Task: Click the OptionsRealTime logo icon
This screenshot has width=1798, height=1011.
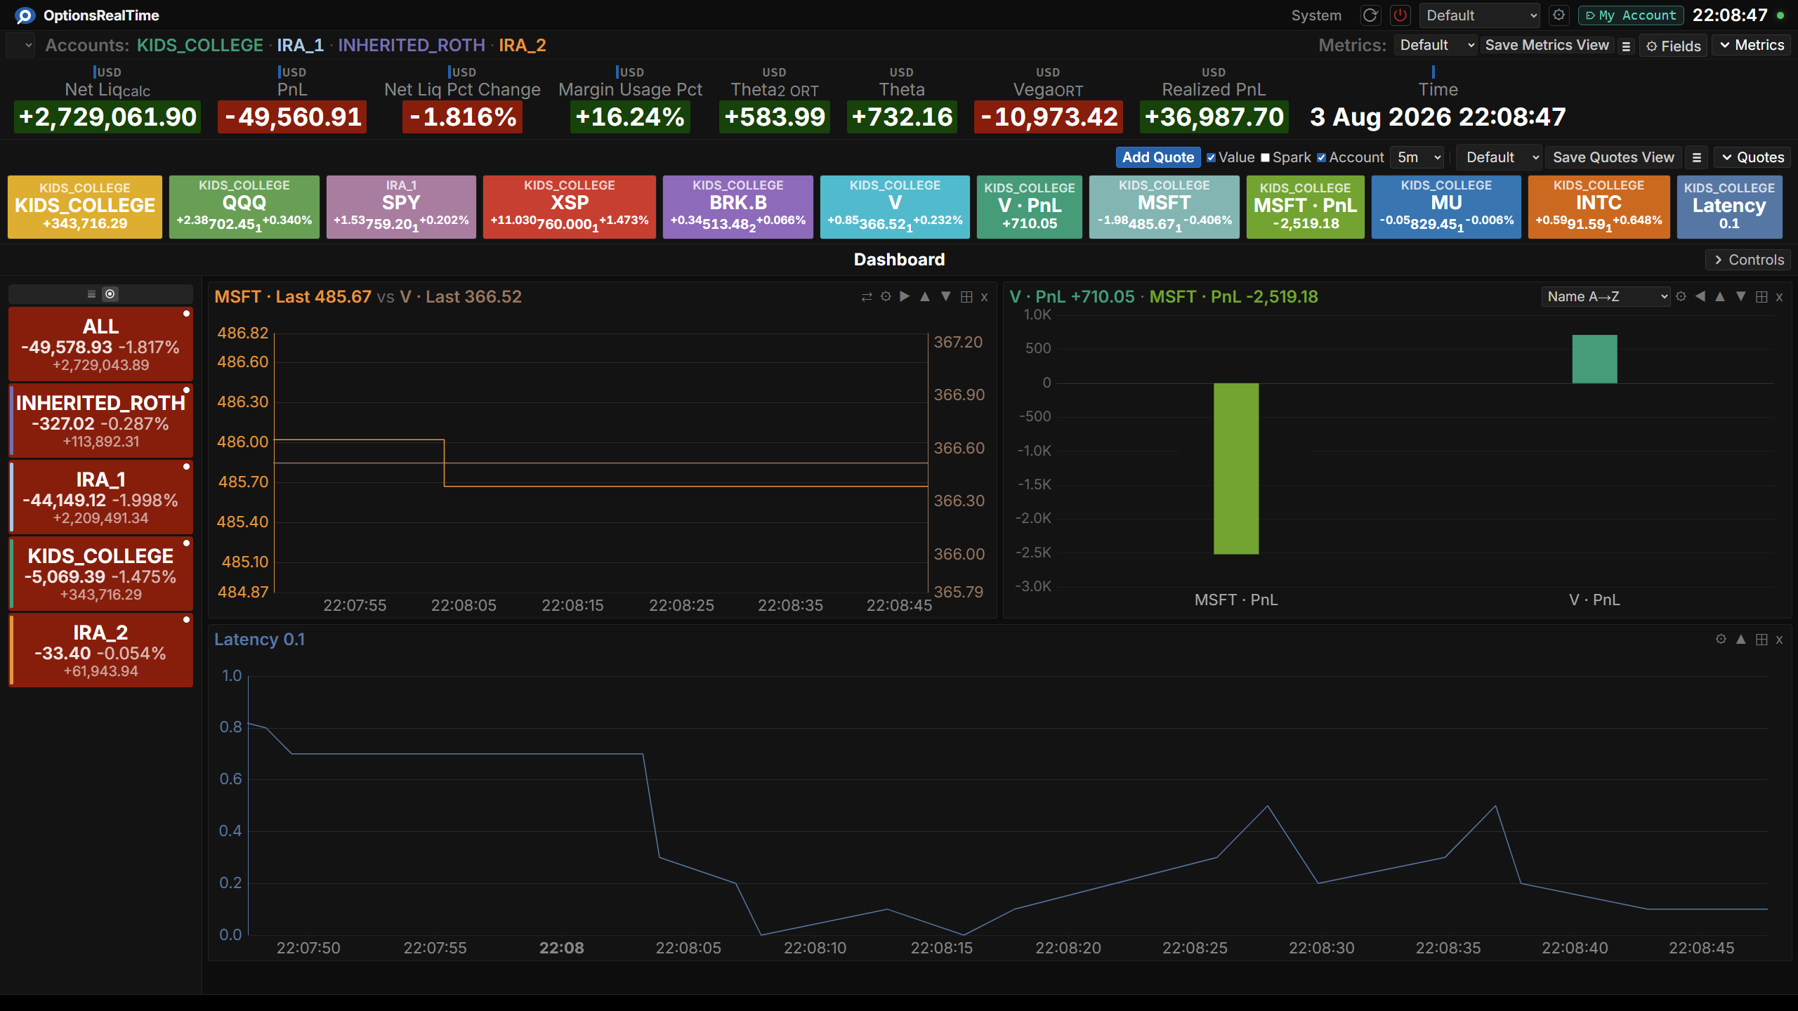Action: [x=25, y=15]
